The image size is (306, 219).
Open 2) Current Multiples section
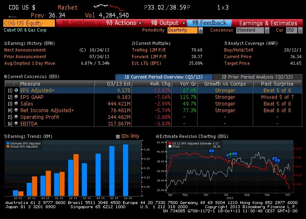click(x=151, y=43)
